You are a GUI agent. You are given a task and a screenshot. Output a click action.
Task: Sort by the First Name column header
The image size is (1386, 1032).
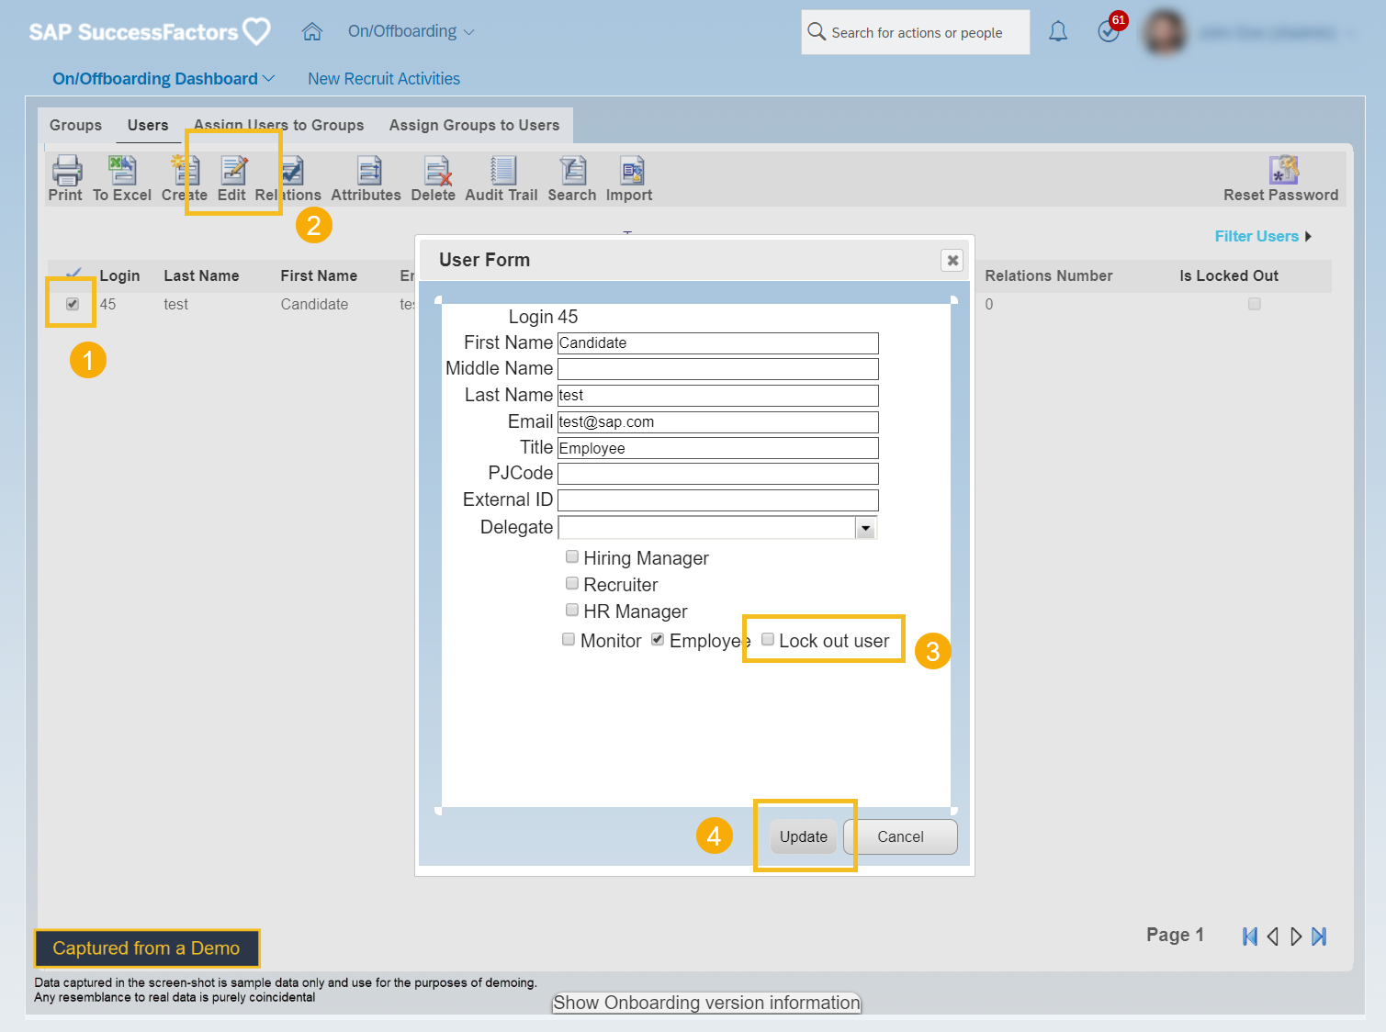(319, 276)
